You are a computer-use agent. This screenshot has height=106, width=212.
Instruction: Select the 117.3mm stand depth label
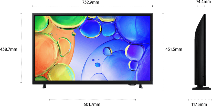[199, 104]
